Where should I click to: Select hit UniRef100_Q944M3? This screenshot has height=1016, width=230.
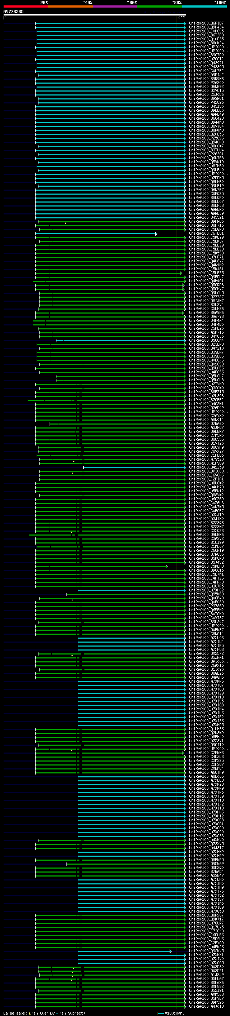206,122
